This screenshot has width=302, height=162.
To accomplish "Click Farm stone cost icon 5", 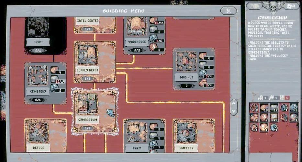I will [x=153, y=135].
